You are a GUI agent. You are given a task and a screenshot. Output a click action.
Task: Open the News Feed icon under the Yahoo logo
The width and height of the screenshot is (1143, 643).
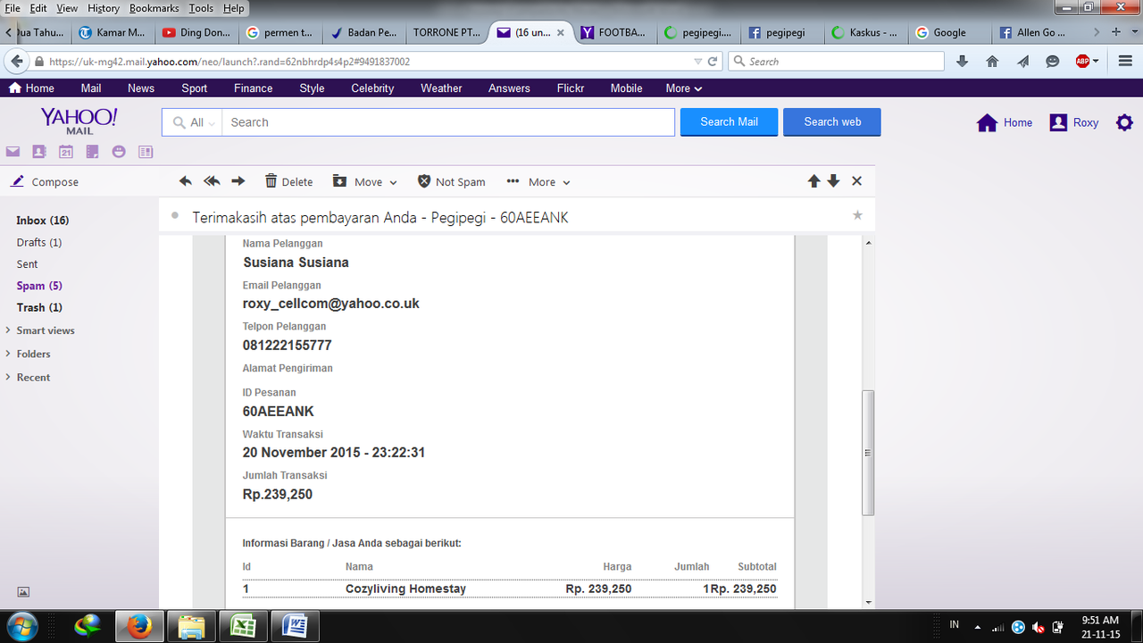pos(146,152)
